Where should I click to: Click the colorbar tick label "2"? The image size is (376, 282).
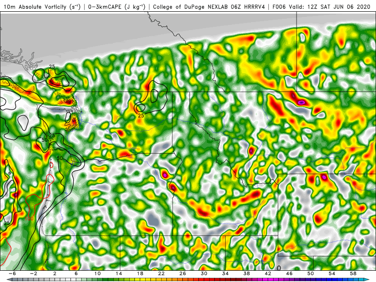pyautogui.click(x=55, y=274)
